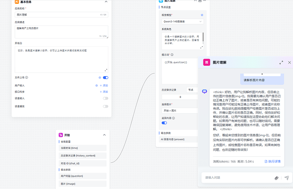Edit the 应用名称 field containing 图片理解
This screenshot has width=293, height=189.
62,14
